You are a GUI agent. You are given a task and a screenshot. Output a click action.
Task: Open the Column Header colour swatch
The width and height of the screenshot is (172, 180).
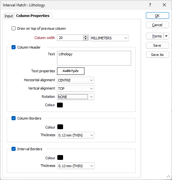click(x=60, y=105)
